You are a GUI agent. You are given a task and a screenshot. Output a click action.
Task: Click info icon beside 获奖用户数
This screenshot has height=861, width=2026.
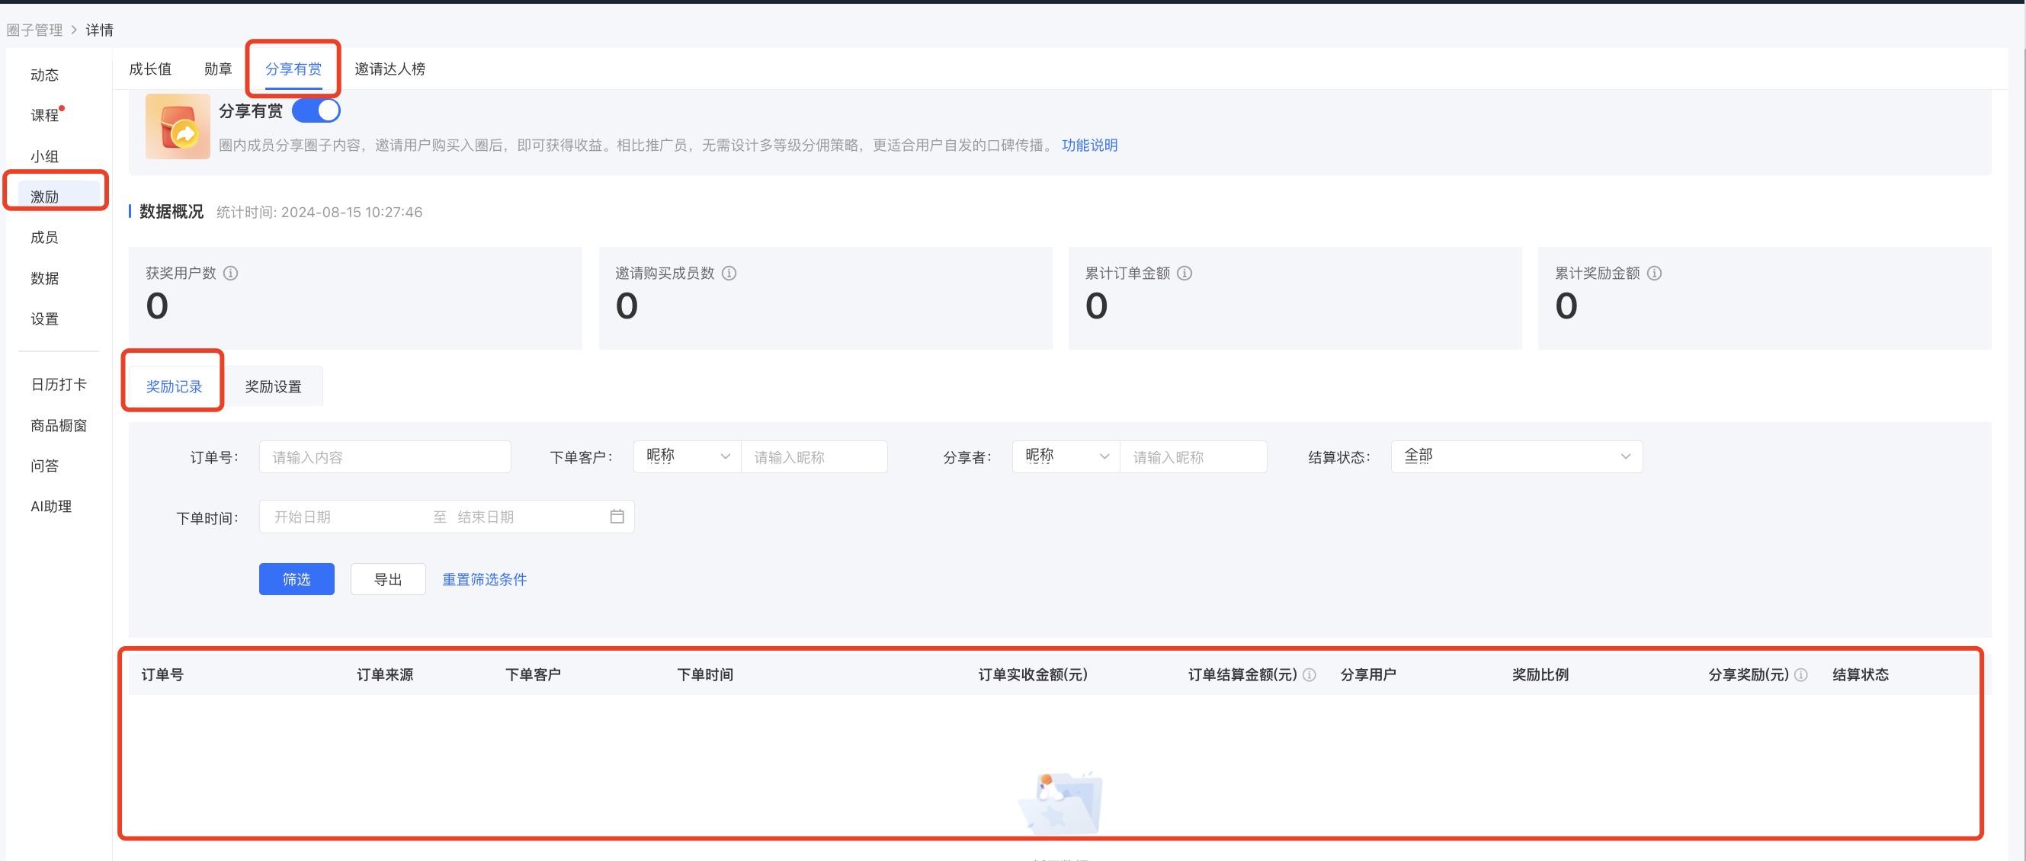(x=230, y=273)
